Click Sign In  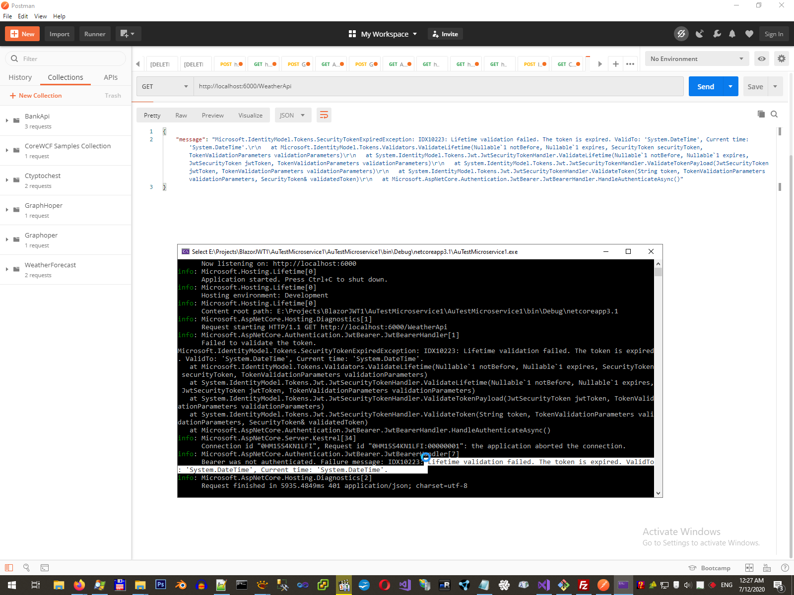tap(774, 34)
